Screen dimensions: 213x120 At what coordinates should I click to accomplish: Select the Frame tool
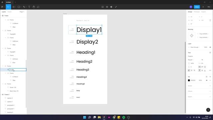point(14,7)
